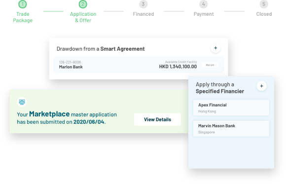Click the 'Drawdown from a Smart Agreement' heading
Screen dimensions: 286x184
pyautogui.click(x=101, y=49)
